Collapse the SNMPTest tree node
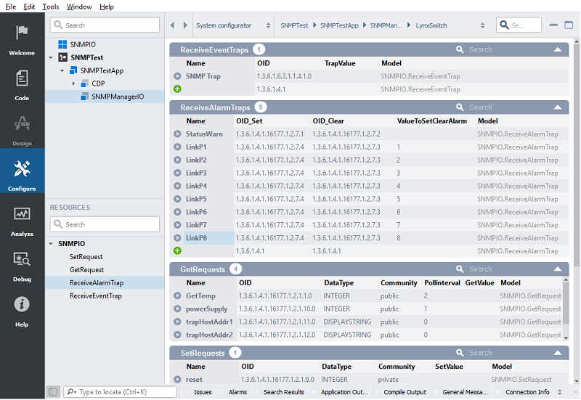The height and width of the screenshot is (400, 581). point(51,57)
